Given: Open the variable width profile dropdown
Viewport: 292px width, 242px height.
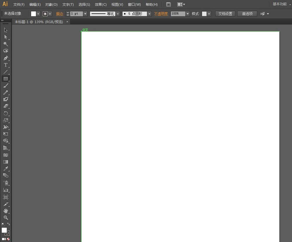Looking at the screenshot, I should [x=118, y=14].
